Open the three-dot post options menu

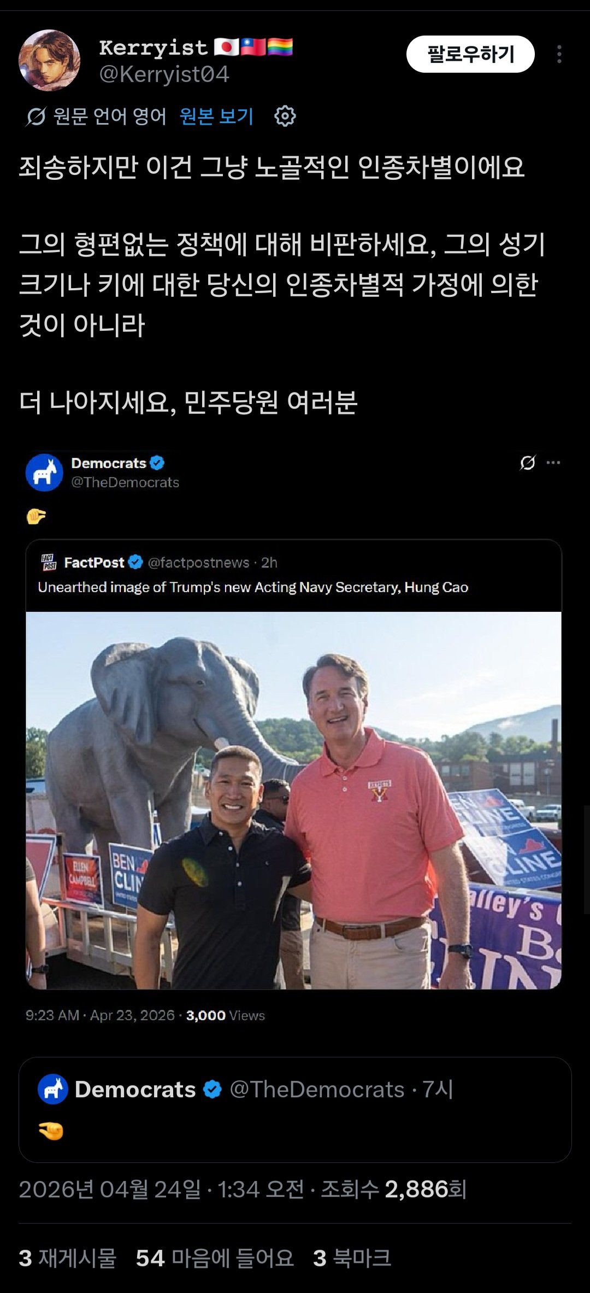pyautogui.click(x=559, y=54)
